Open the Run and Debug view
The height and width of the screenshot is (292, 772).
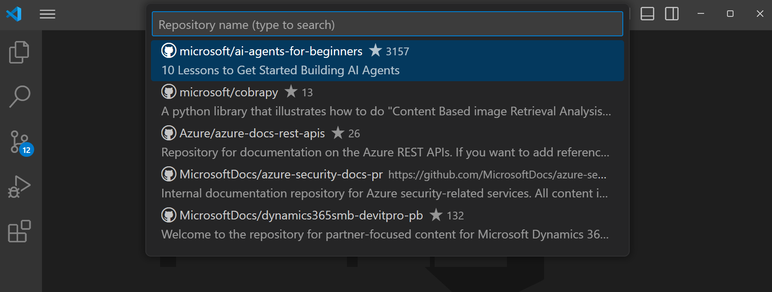(19, 187)
